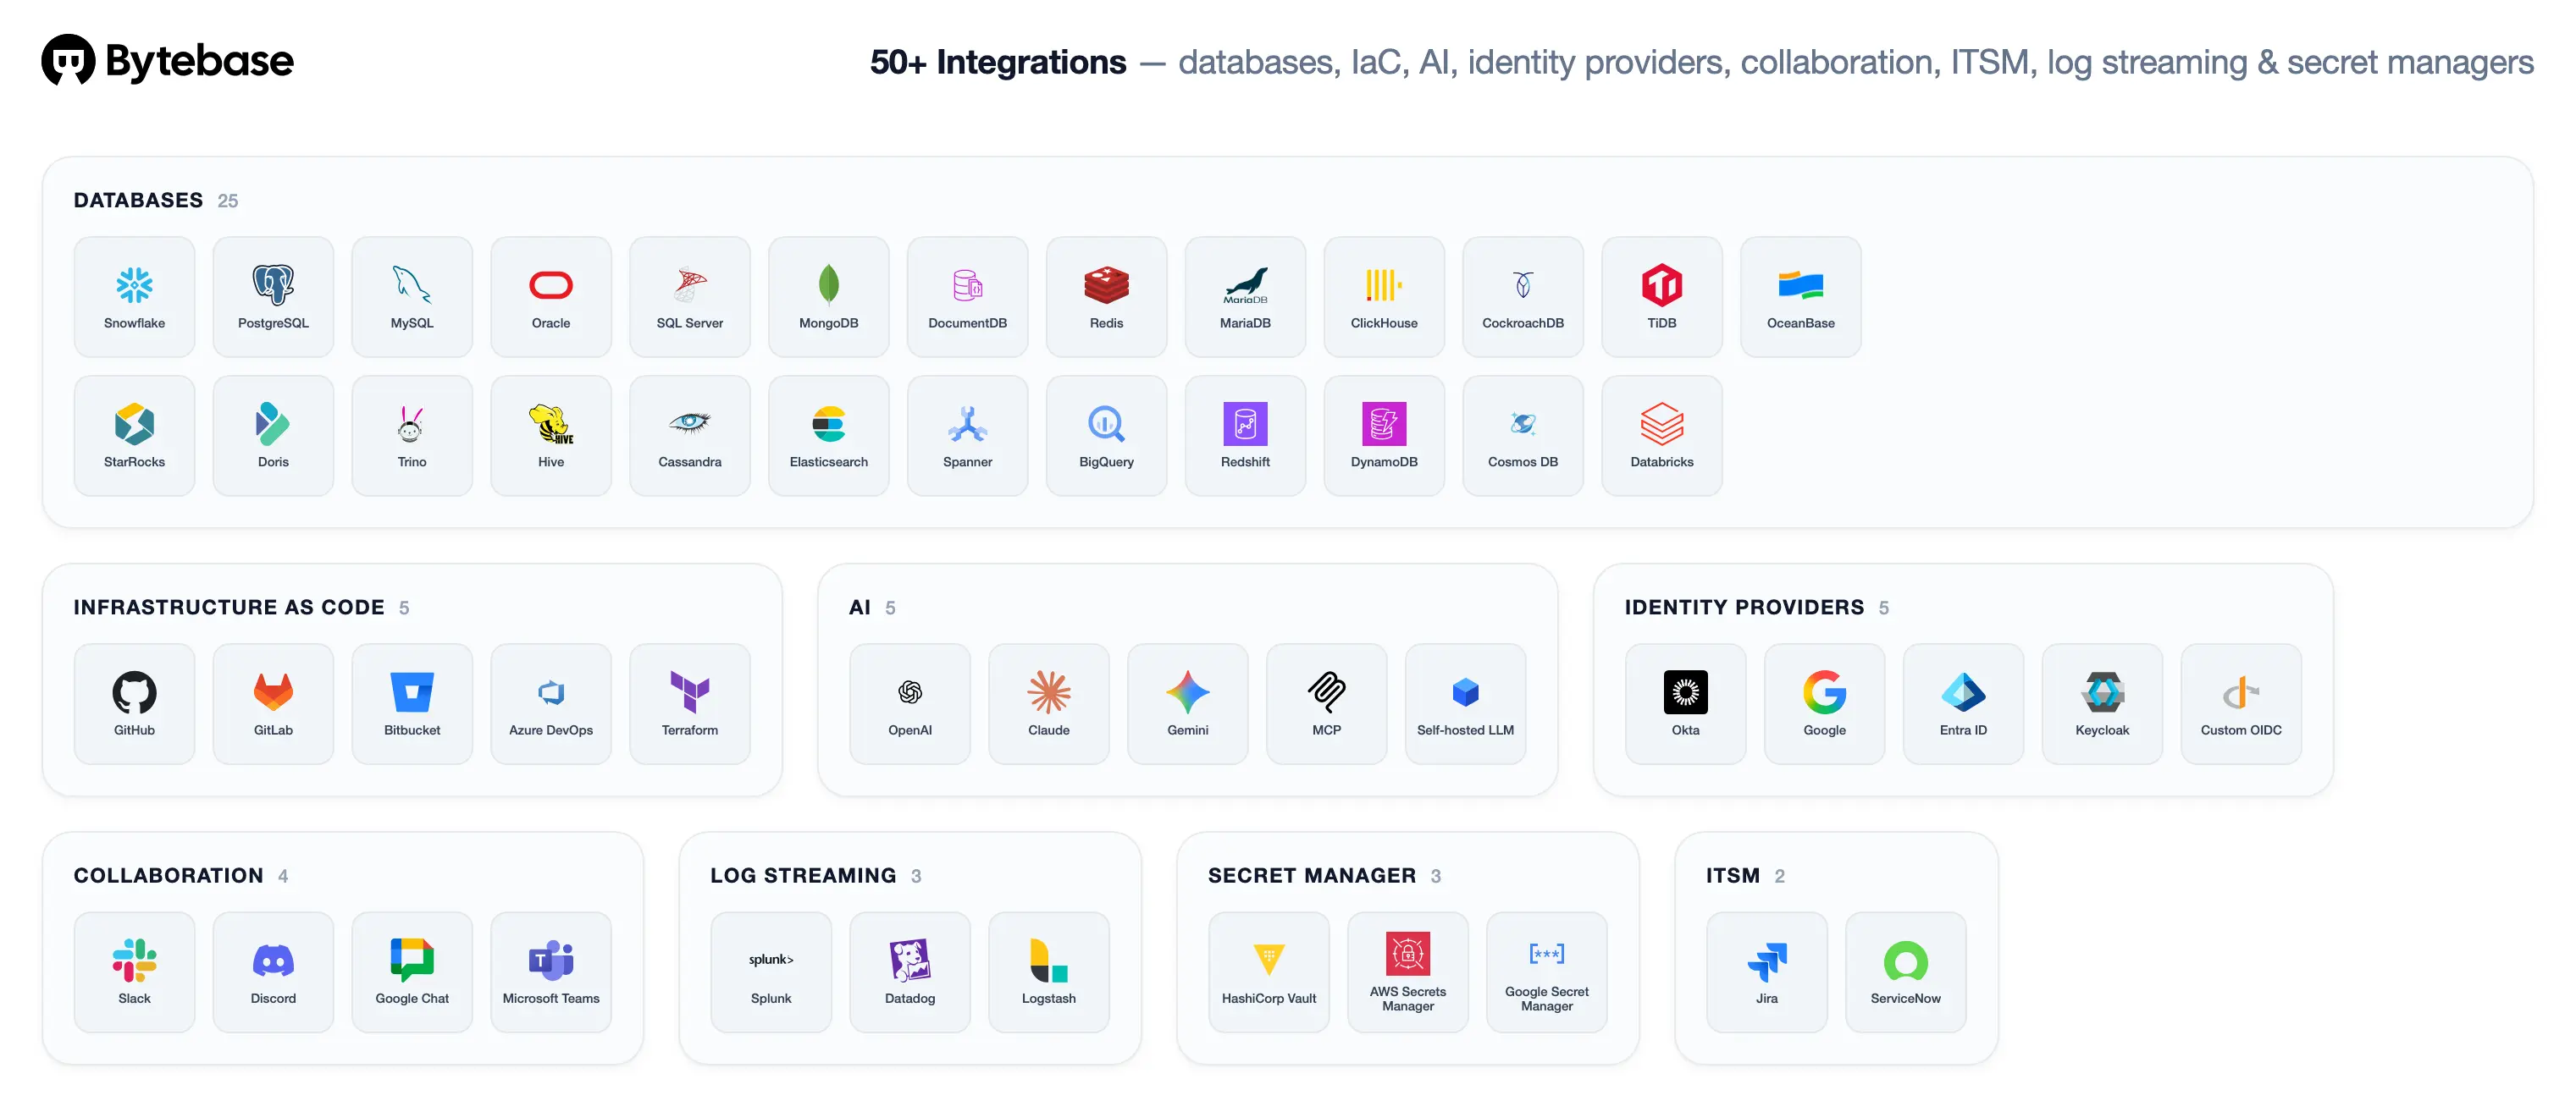Click the Bitbucket card
The width and height of the screenshot is (2576, 1112).
(x=412, y=704)
